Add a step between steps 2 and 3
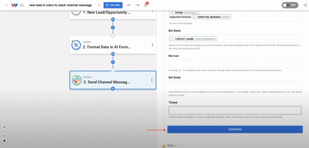The width and height of the screenshot is (309, 148). point(113,62)
